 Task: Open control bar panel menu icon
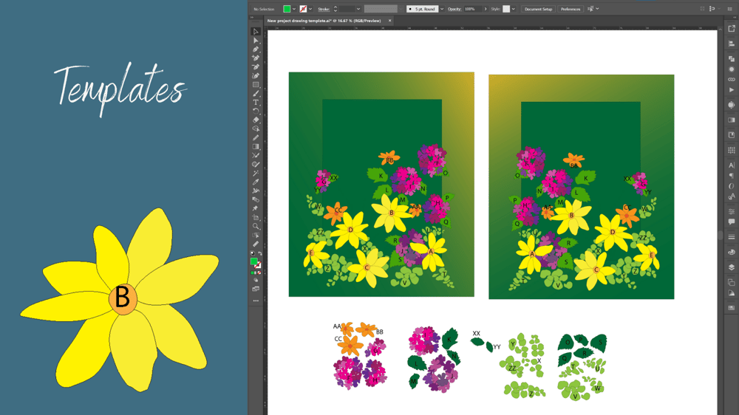point(729,9)
